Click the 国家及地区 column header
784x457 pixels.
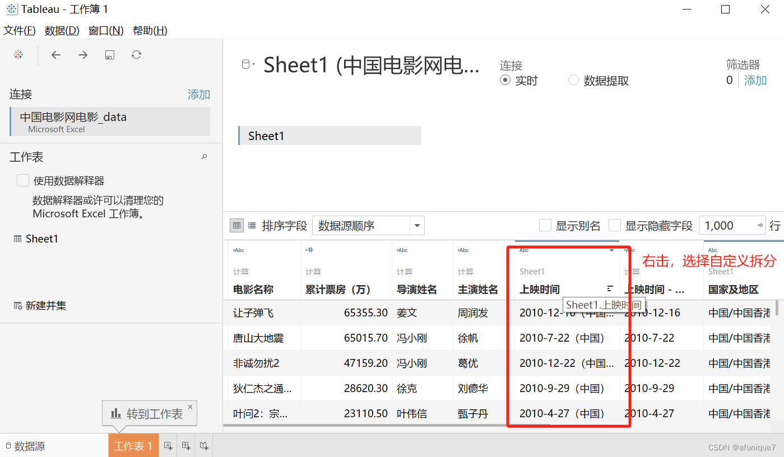(x=733, y=290)
